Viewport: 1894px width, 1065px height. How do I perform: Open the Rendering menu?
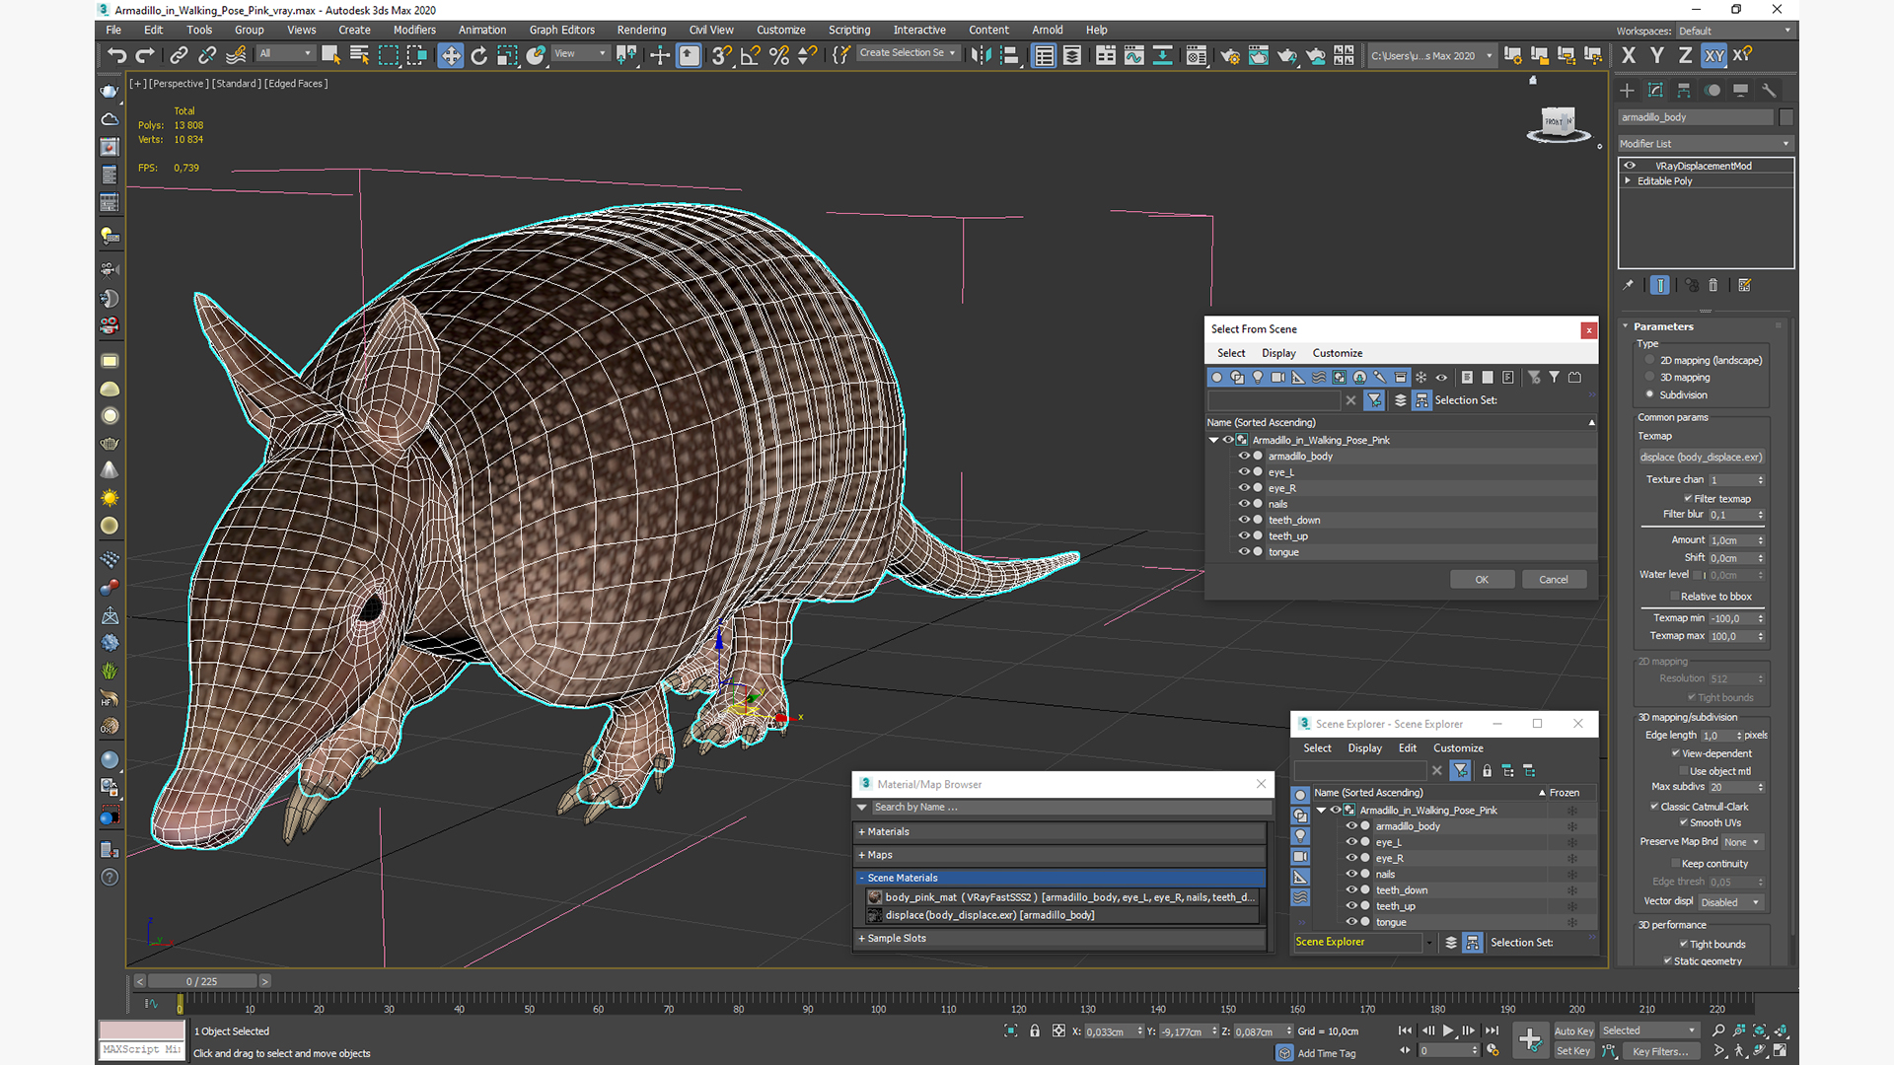[641, 30]
